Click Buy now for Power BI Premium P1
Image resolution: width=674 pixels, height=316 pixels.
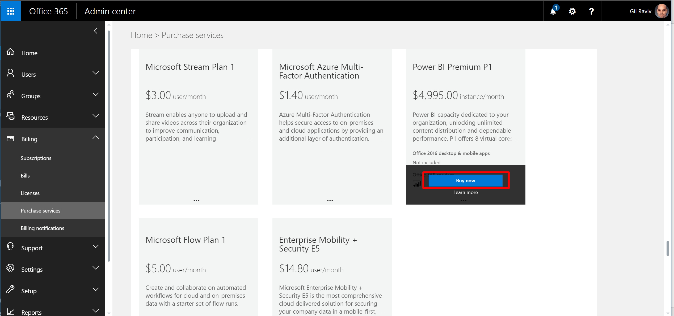coord(465,181)
